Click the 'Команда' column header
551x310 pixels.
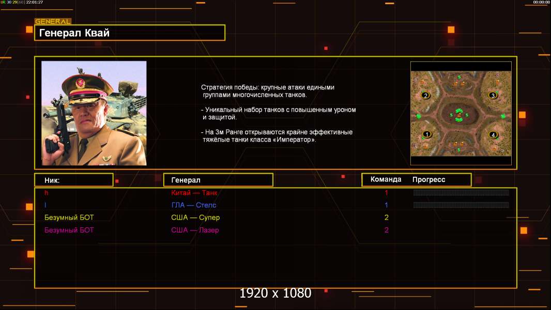tap(386, 179)
